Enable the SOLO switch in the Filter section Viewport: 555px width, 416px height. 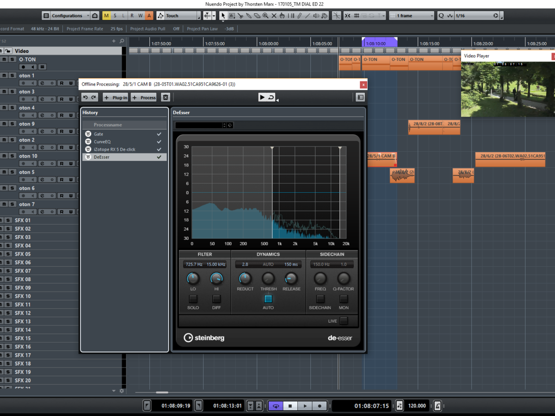(x=193, y=299)
